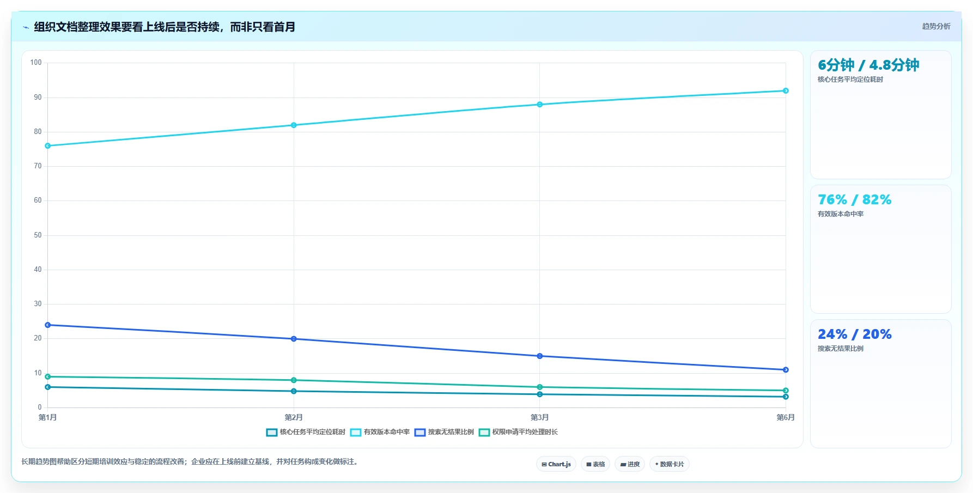Click the 20 y-axis label

38,338
